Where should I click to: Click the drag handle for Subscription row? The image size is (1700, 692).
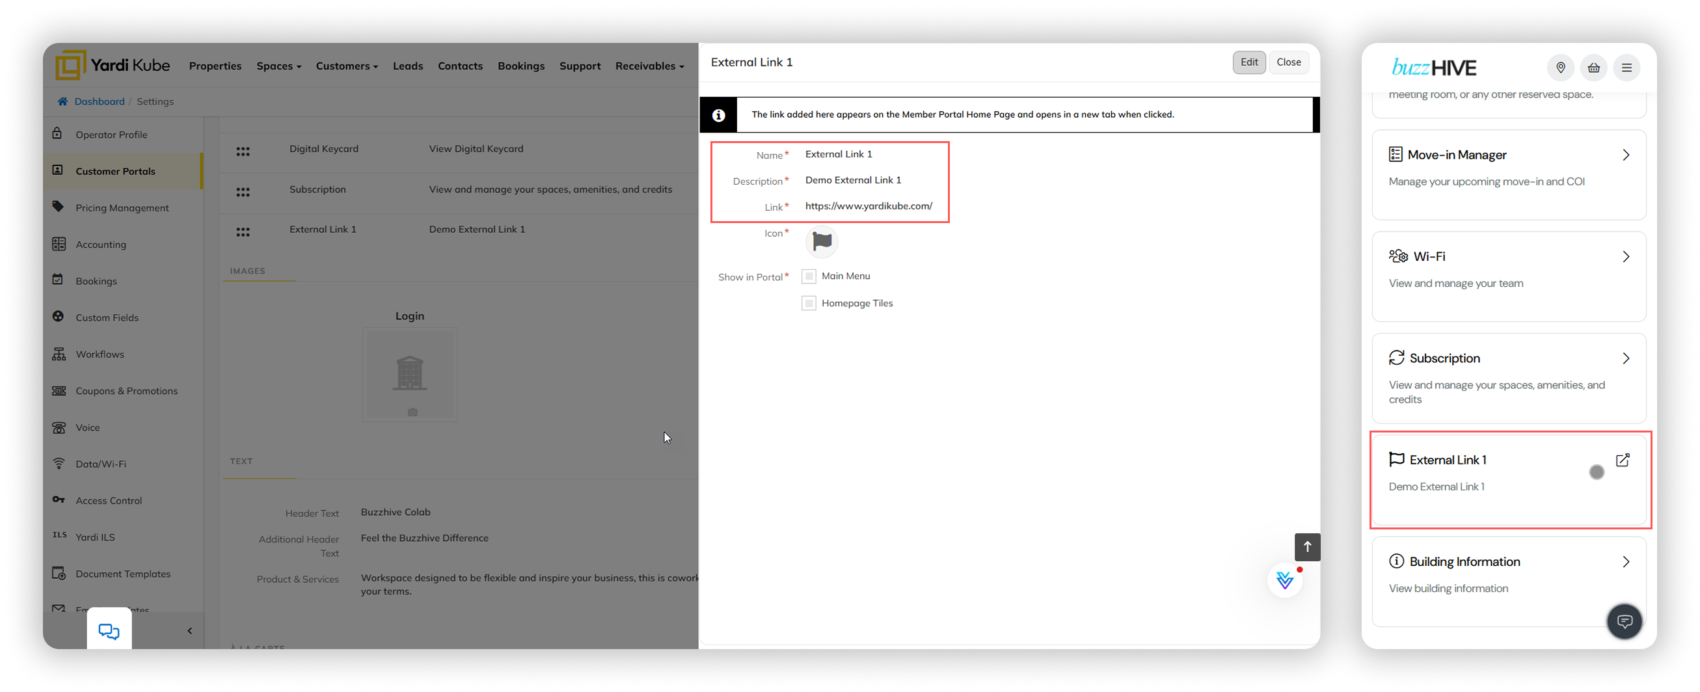pyautogui.click(x=243, y=192)
